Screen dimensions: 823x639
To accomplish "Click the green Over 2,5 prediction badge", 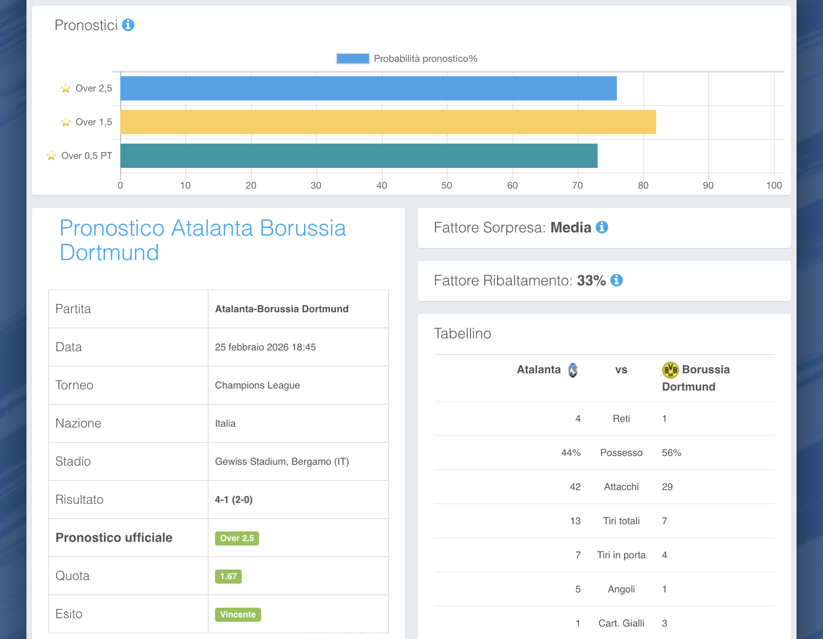I will [x=237, y=538].
